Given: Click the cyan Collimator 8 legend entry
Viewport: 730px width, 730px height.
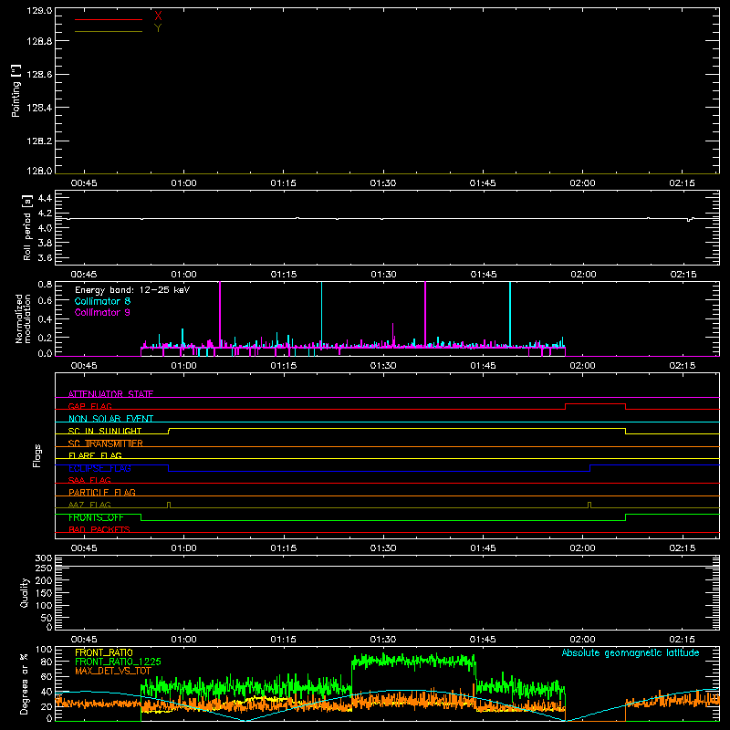Looking at the screenshot, I should 102,301.
